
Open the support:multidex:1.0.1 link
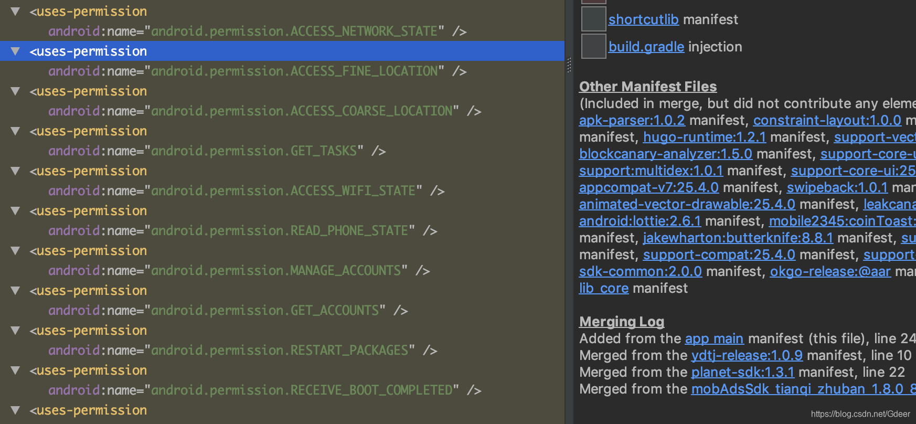651,171
